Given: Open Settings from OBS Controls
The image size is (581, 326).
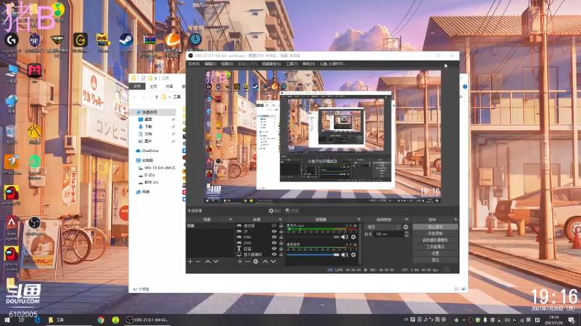Looking at the screenshot, I should [x=435, y=253].
